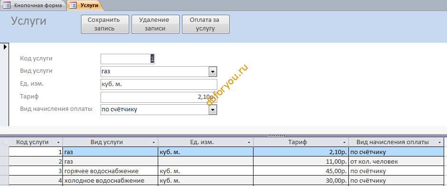
Task: Click the select-all corner of the datasheet
Action: (x=5, y=143)
